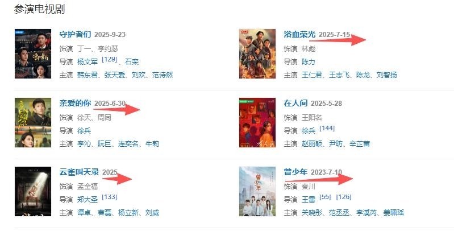Go to the 亲爱的你 drama page
This screenshot has height=231, width=454.
[x=75, y=103]
